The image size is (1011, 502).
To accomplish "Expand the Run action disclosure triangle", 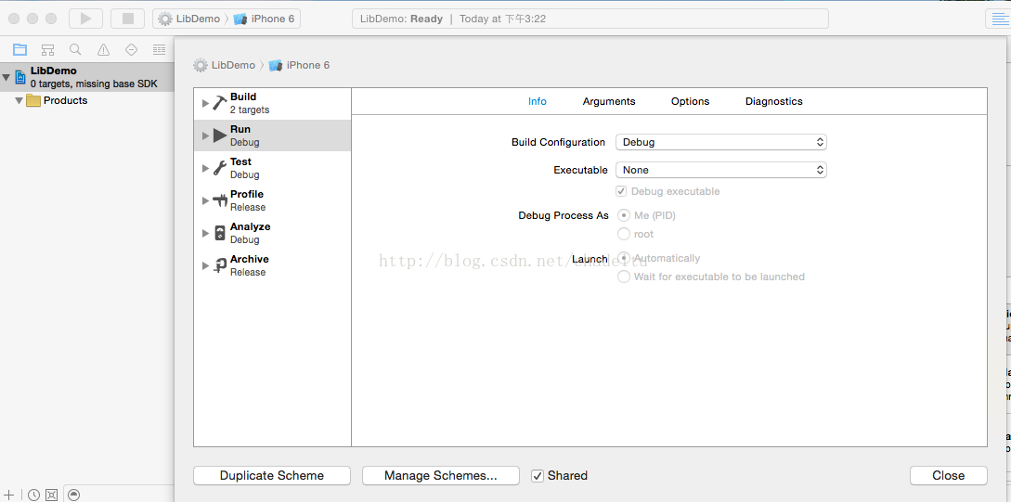I will tap(205, 135).
